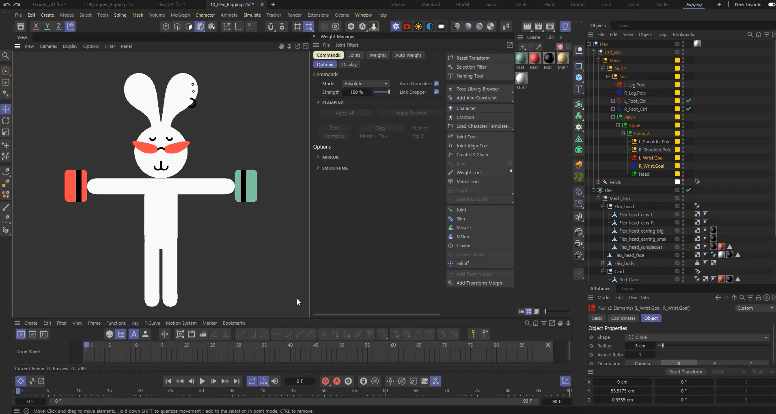Click the Add Transform Morph command
The height and width of the screenshot is (414, 776).
pyautogui.click(x=479, y=283)
